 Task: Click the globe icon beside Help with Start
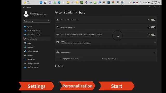tap(58, 52)
